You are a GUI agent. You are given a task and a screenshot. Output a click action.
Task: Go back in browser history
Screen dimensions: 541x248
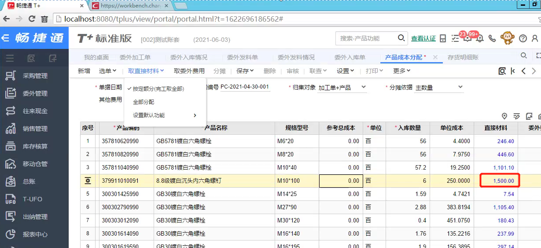[6, 19]
